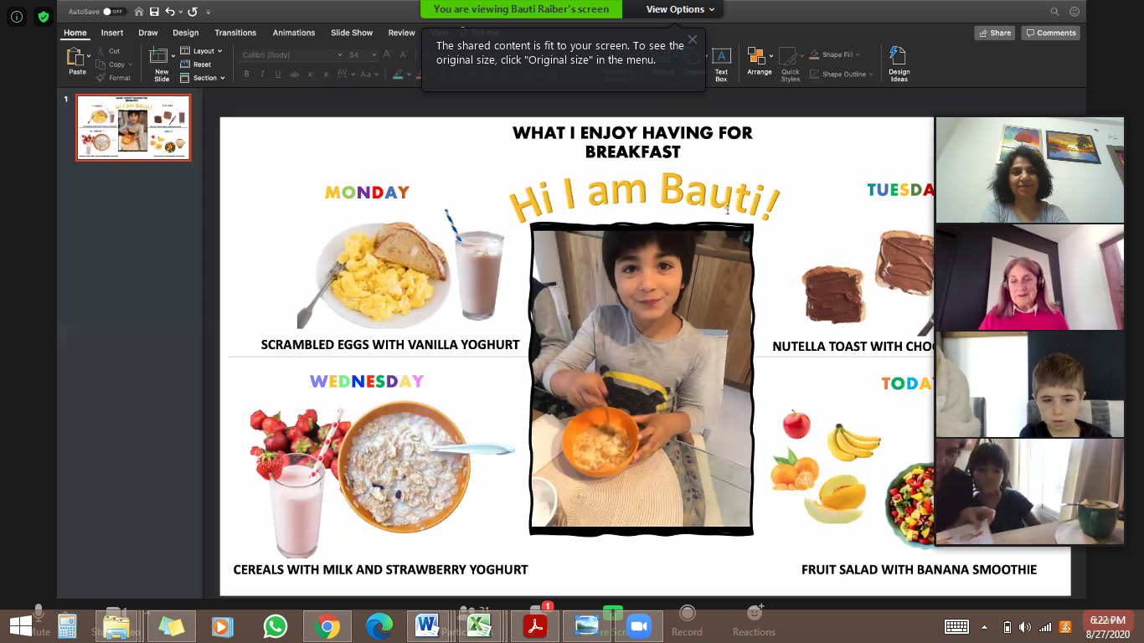Open the Review tab

(x=402, y=33)
